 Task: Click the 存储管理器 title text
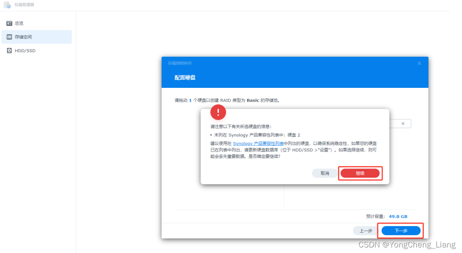point(24,5)
